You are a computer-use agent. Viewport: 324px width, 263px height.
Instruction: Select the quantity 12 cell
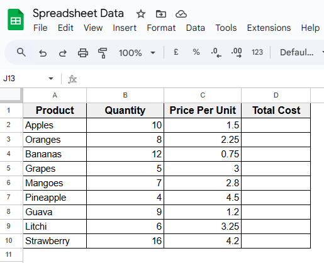[x=125, y=154]
